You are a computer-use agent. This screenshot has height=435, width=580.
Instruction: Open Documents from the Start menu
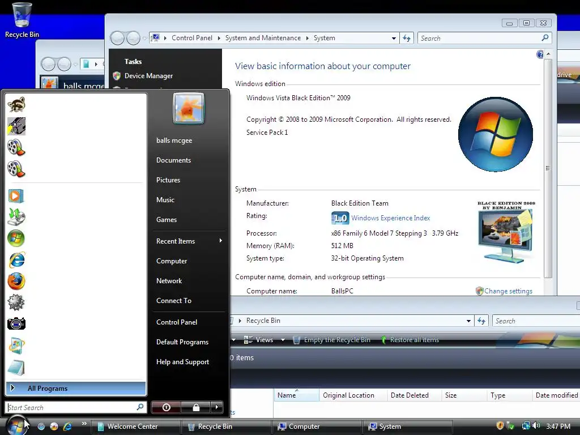(x=173, y=160)
